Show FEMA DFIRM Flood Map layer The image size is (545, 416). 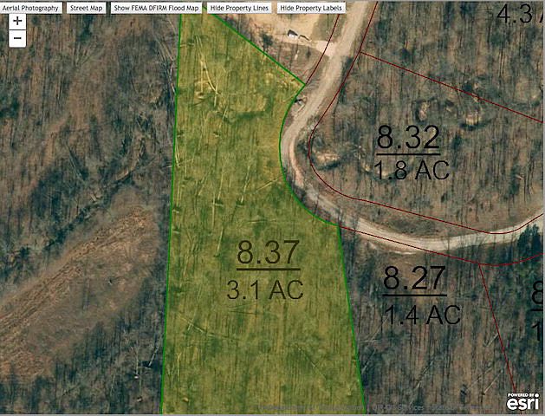click(157, 8)
